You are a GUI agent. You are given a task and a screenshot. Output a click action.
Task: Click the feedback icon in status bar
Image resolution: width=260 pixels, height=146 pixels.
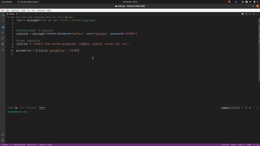[x=254, y=145]
